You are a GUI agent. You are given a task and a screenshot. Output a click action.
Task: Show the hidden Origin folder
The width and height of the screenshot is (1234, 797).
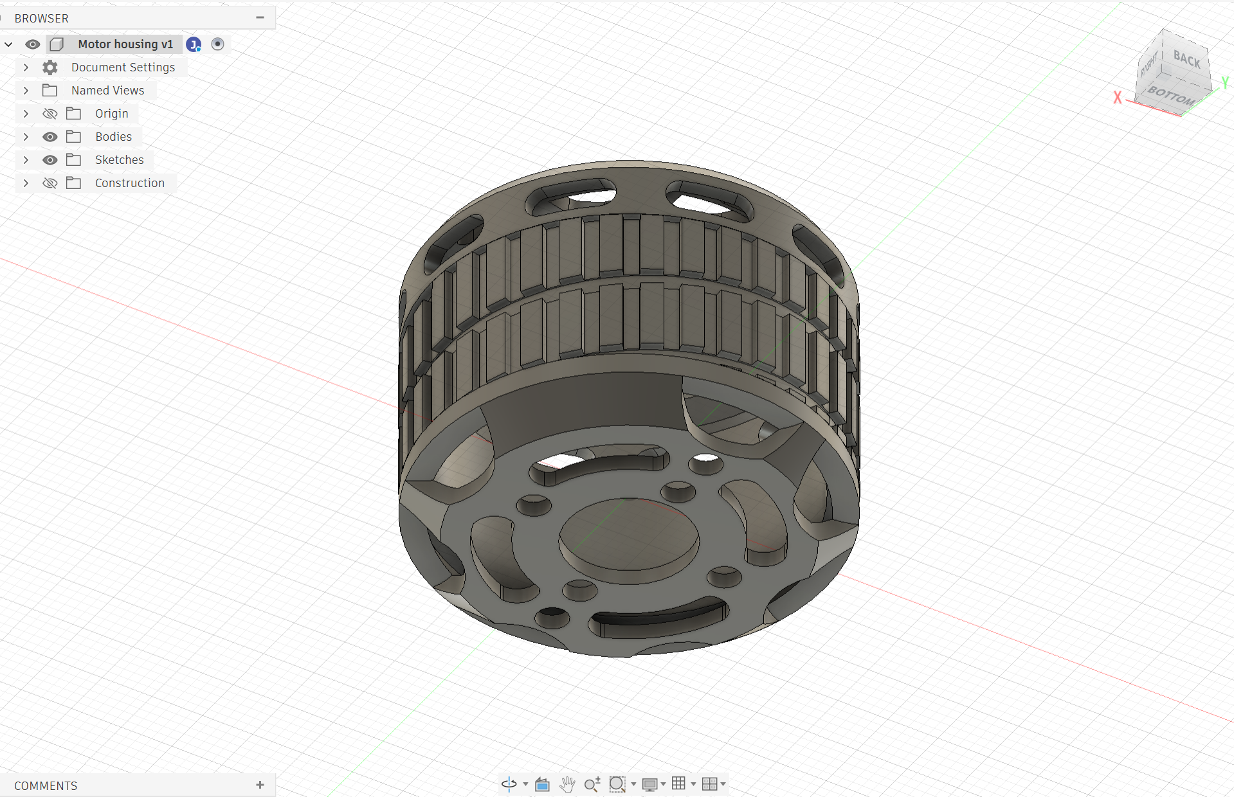point(50,114)
